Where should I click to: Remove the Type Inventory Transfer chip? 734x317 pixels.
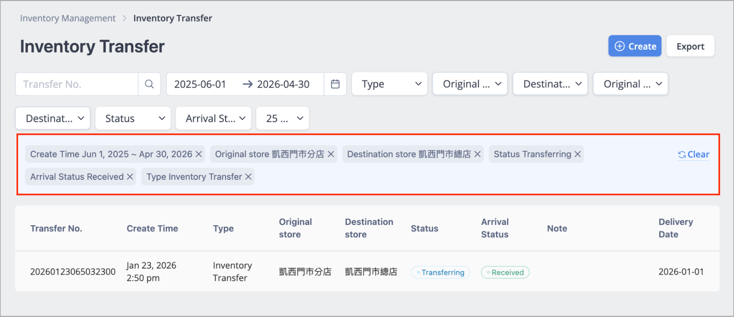click(x=248, y=177)
